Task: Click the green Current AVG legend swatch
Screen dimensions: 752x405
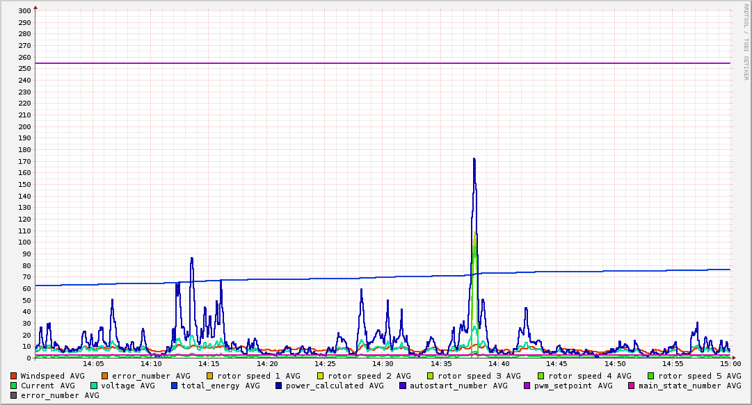Action: click(x=14, y=386)
